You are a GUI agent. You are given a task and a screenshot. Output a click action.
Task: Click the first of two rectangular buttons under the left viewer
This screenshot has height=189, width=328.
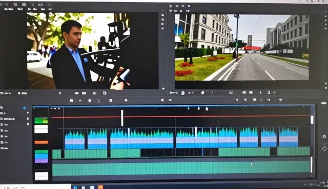point(77,93)
